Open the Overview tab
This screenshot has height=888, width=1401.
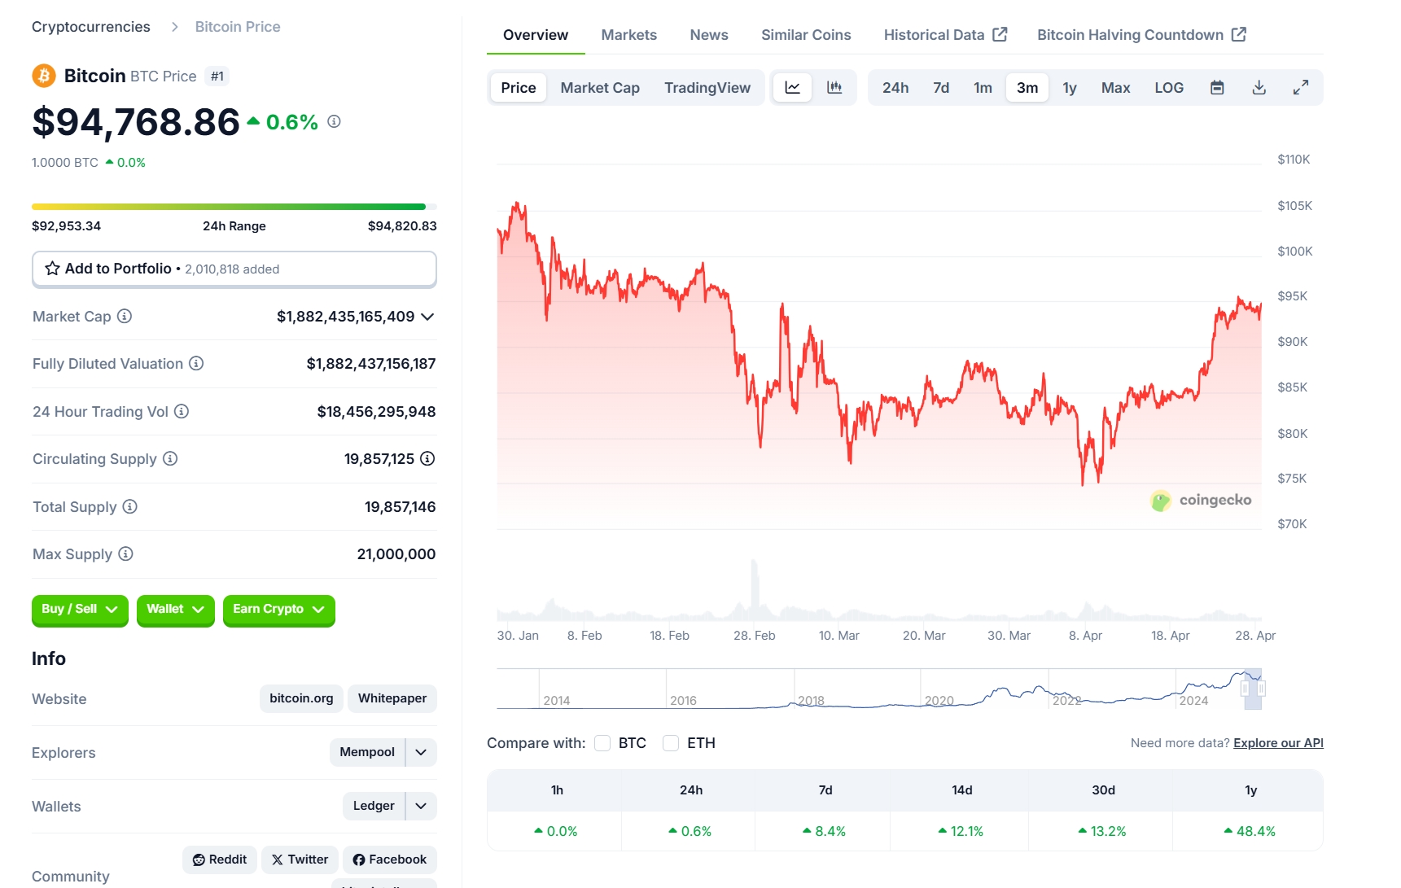(x=536, y=35)
